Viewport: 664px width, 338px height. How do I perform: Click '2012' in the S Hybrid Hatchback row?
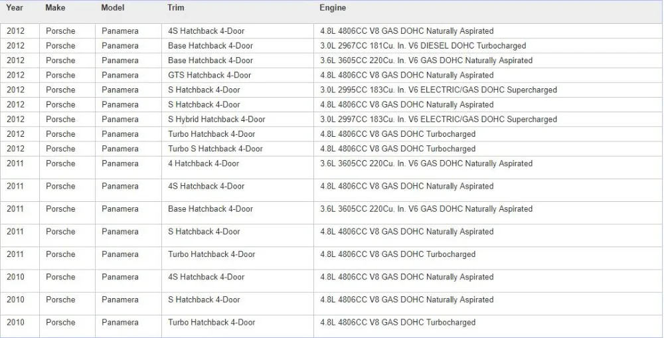(x=16, y=120)
